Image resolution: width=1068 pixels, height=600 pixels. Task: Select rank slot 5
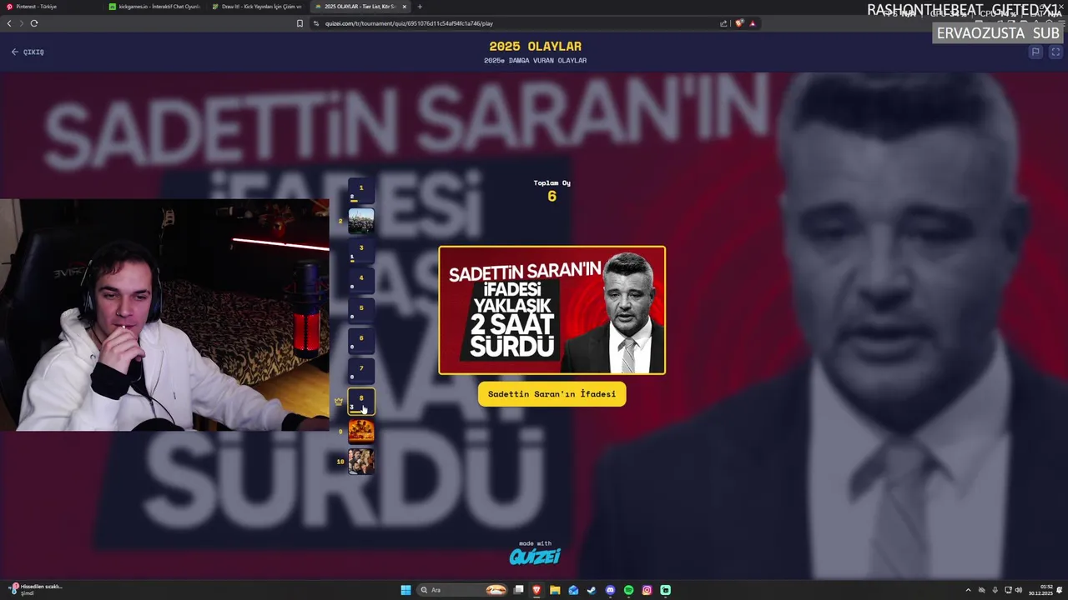pos(361,311)
